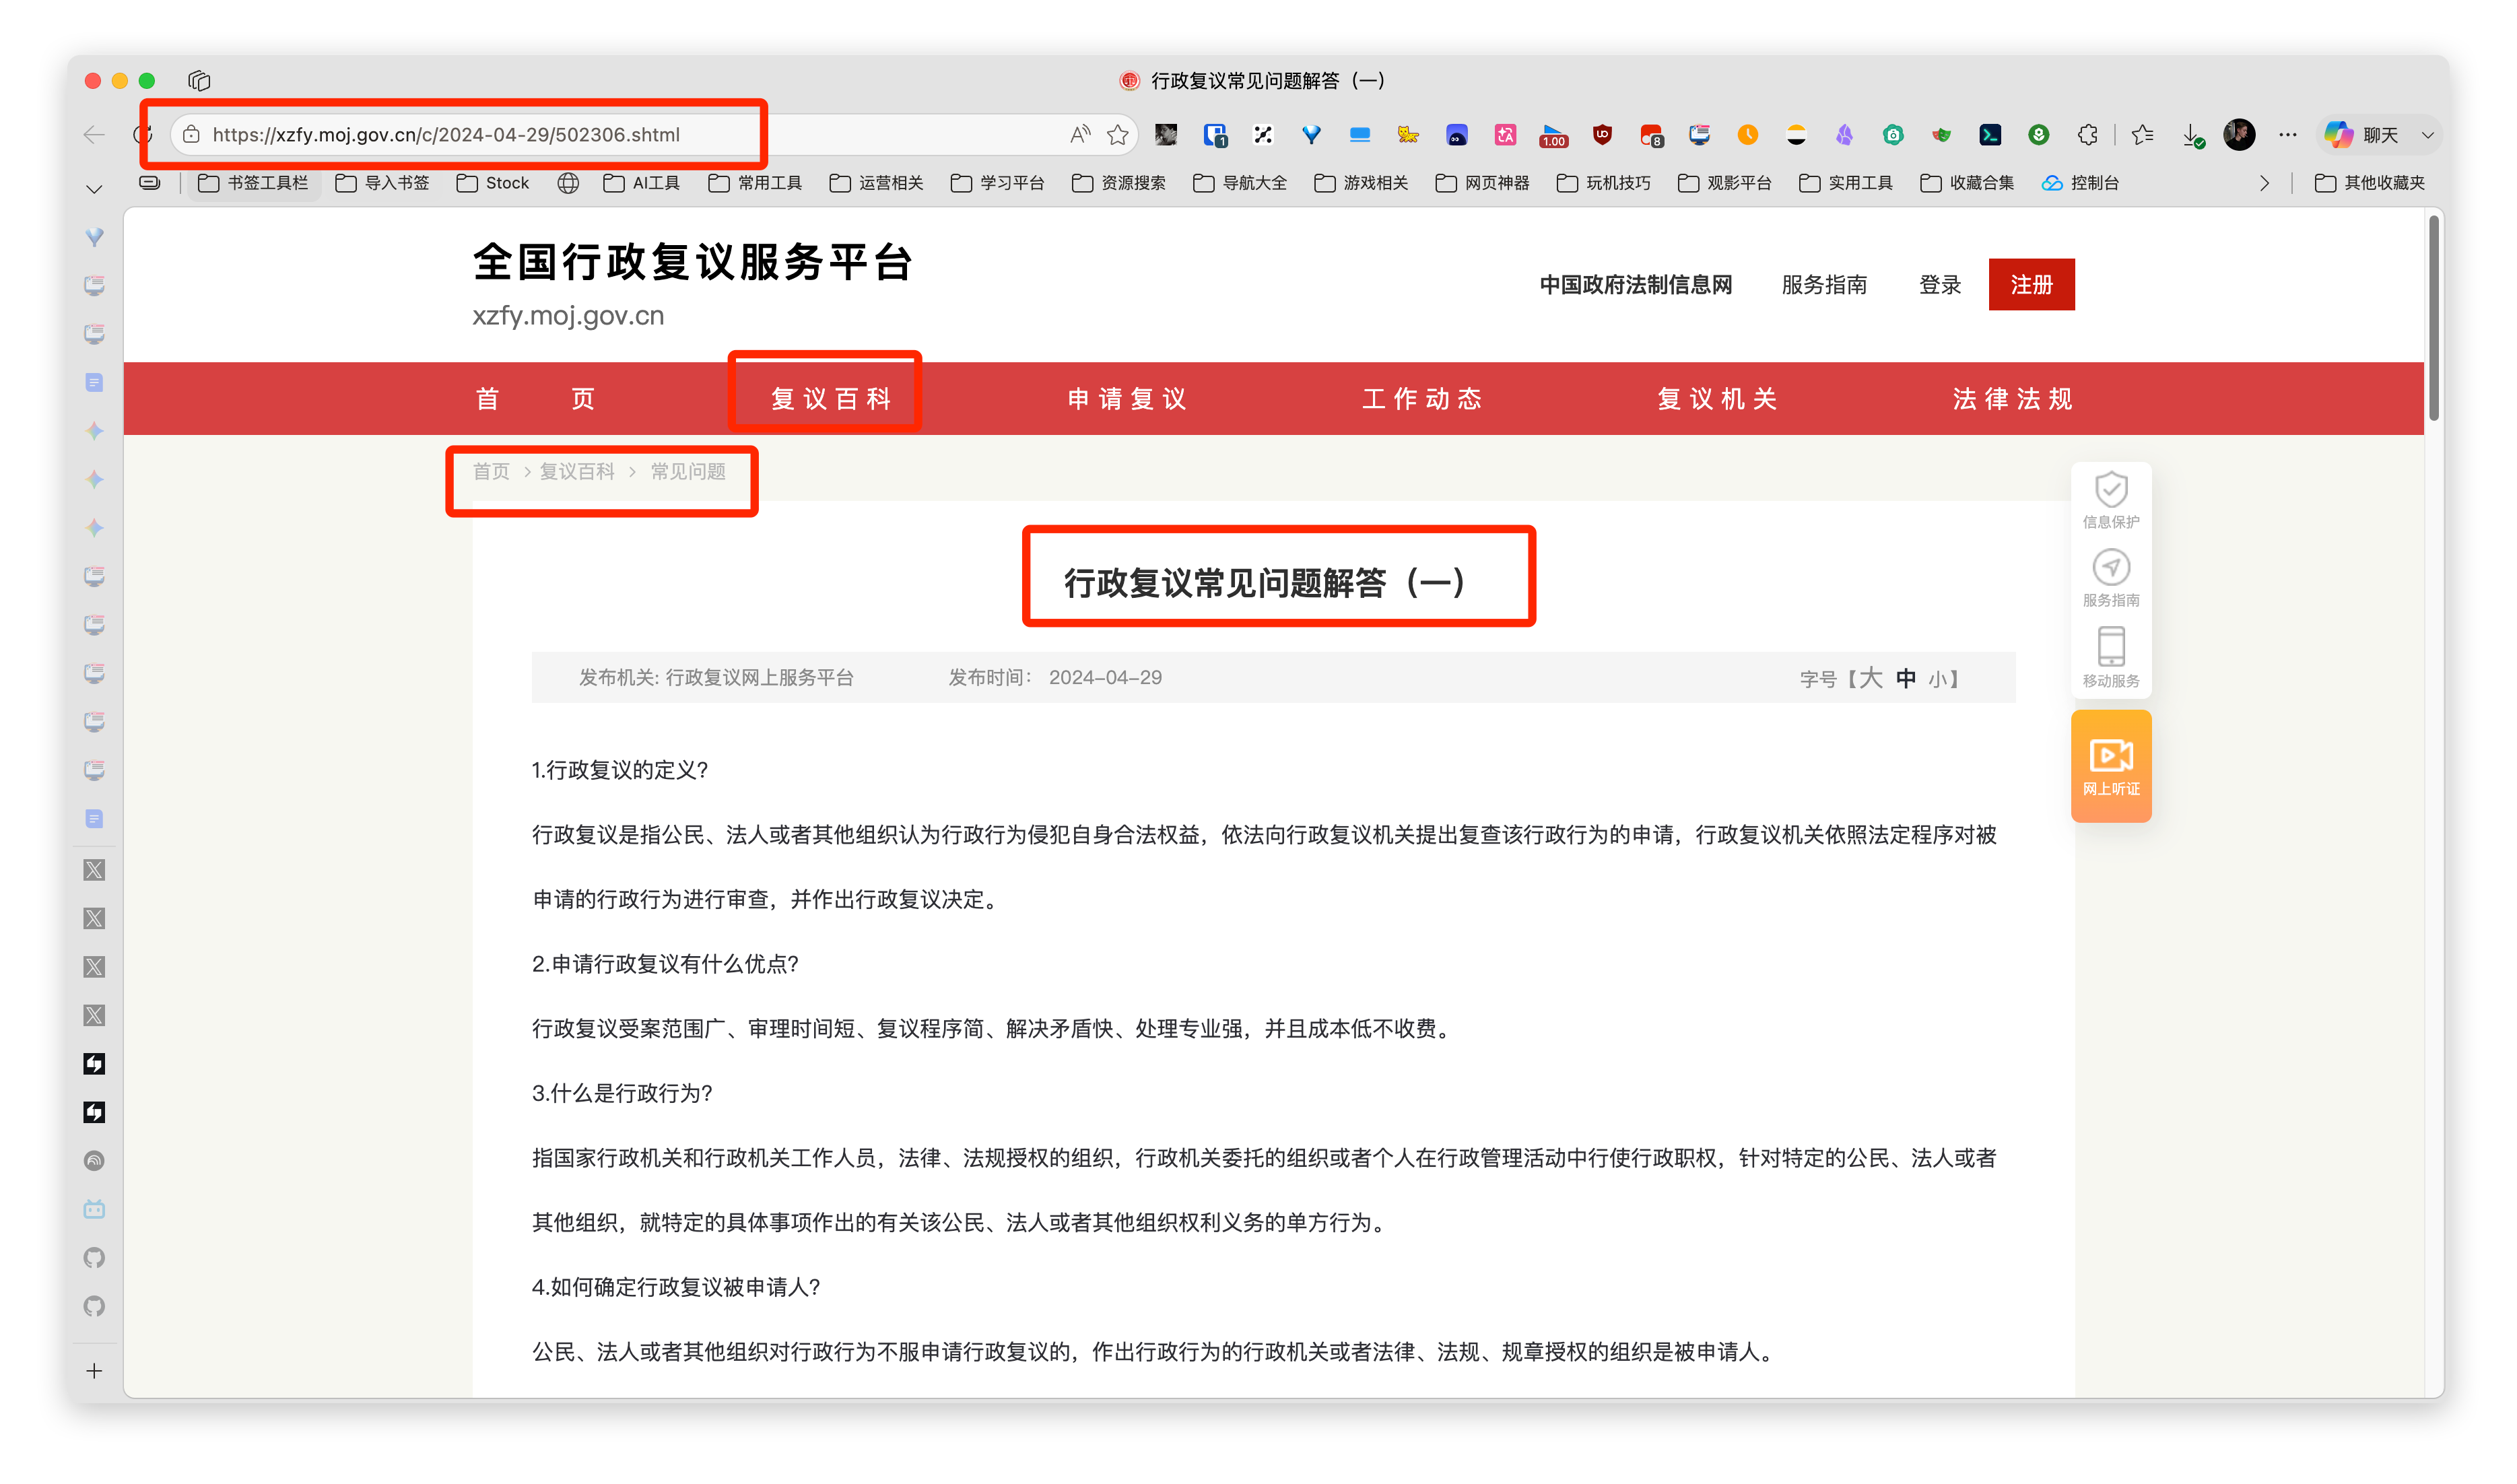This screenshot has width=2517, height=1484.
Task: Click the 控制台 bookmark in the bookmarks bar
Action: 2081,183
